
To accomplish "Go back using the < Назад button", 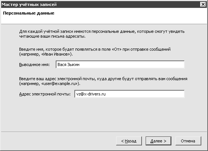I will pyautogui.click(x=129, y=141).
